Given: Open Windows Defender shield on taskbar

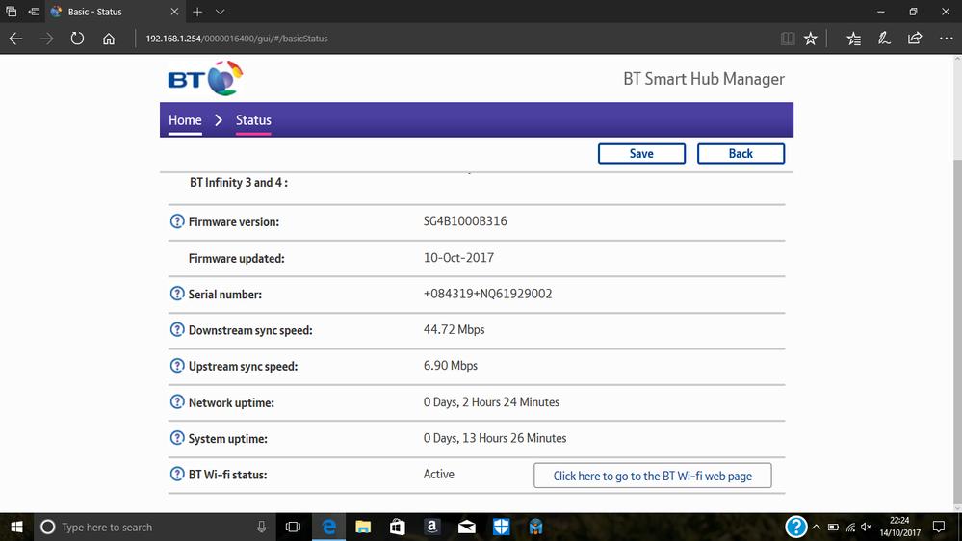Looking at the screenshot, I should pyautogui.click(x=502, y=527).
